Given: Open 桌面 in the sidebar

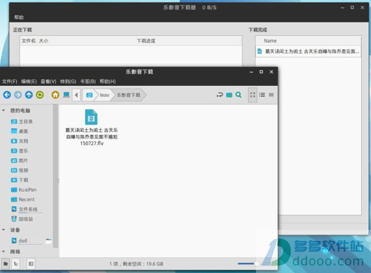Looking at the screenshot, I should pyautogui.click(x=20, y=131).
